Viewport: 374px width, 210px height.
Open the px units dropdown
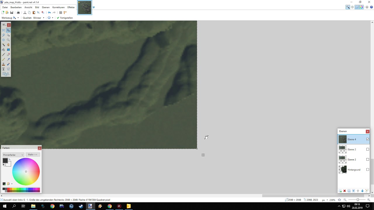coord(325,200)
